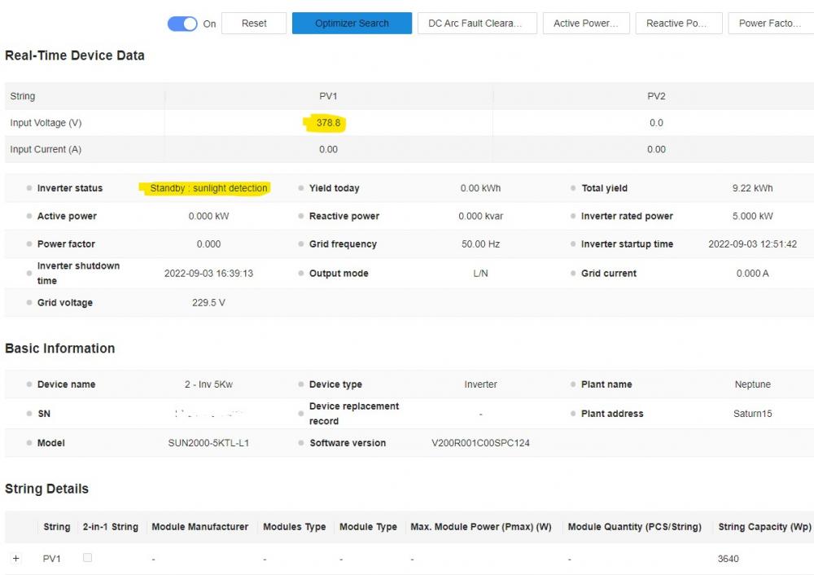
Task: Click the Active Power button
Action: click(586, 24)
